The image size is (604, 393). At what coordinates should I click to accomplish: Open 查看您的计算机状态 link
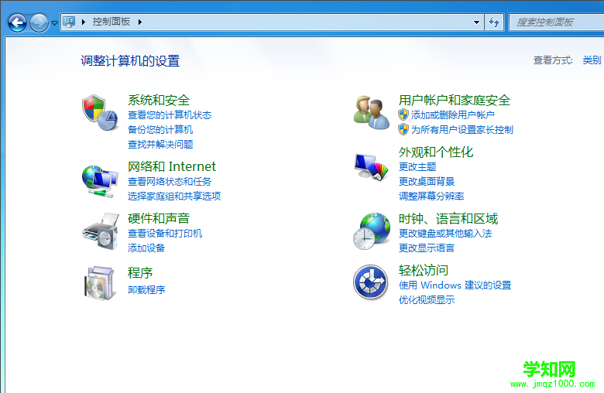tap(170, 114)
